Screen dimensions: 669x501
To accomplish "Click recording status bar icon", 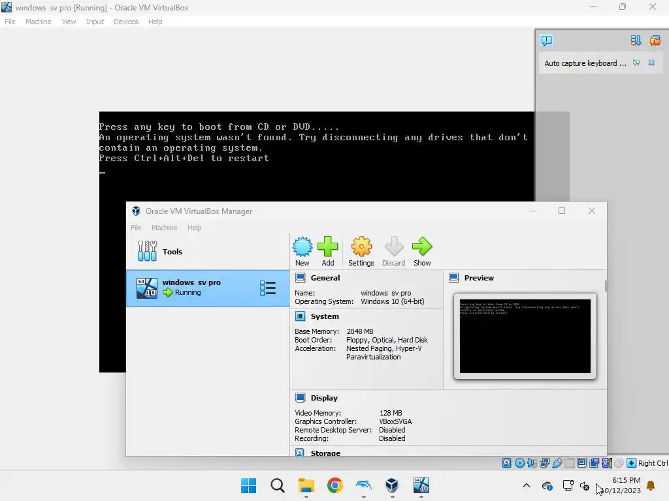I will coord(594,463).
